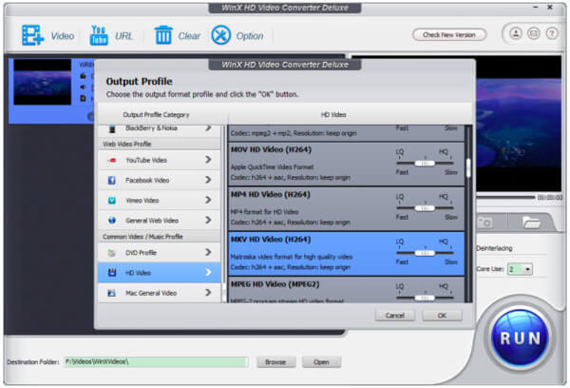Screen dimensions: 570x388
Task: Click the Output Profile Category column header
Action: click(157, 115)
